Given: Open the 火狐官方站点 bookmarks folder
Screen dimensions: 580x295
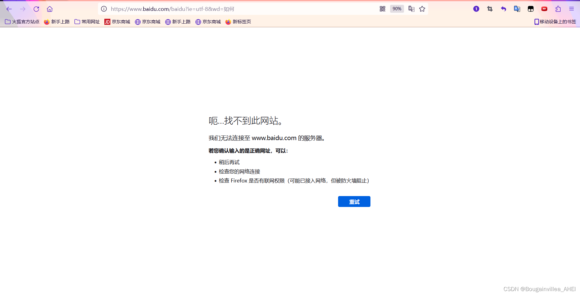Looking at the screenshot, I should 22,21.
